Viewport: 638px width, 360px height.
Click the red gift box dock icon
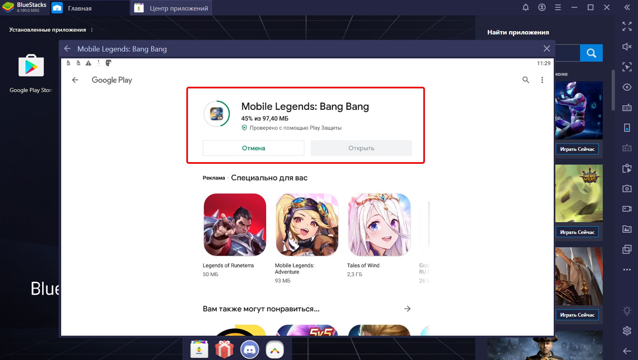(224, 349)
